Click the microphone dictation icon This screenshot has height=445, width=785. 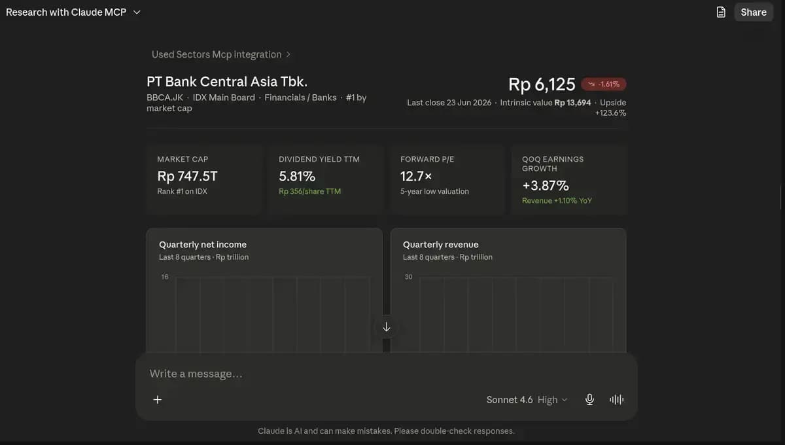(x=589, y=400)
